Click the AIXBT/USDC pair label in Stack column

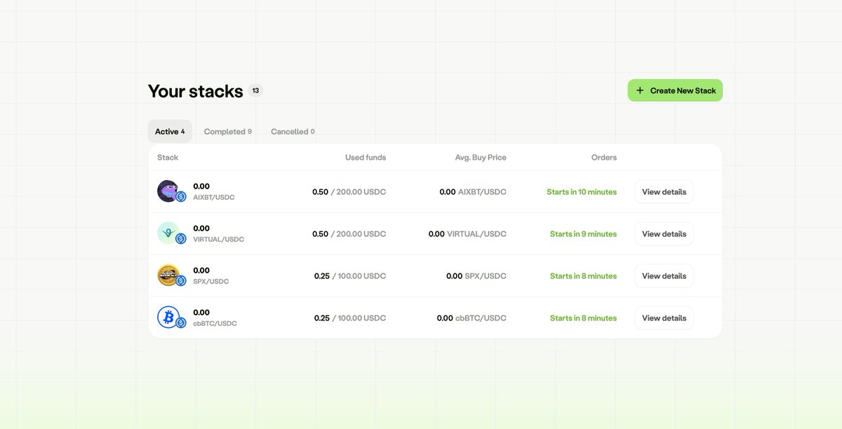pos(214,198)
